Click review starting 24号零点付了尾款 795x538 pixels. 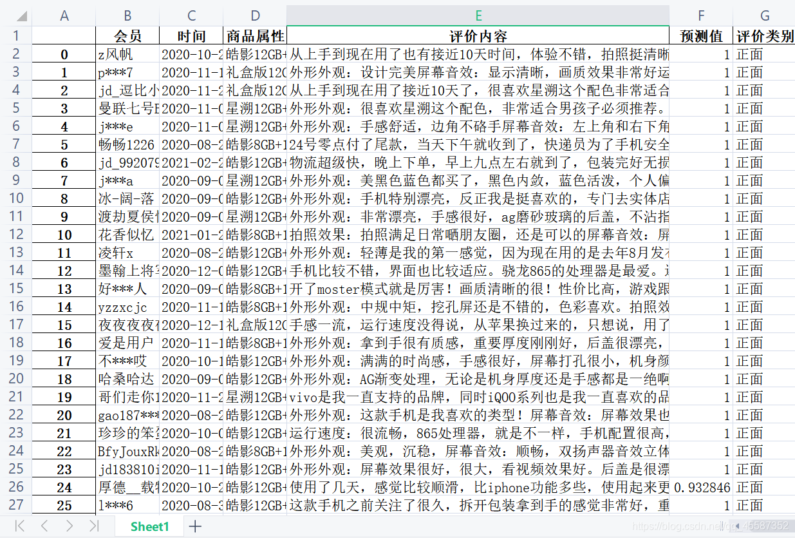pos(478,144)
